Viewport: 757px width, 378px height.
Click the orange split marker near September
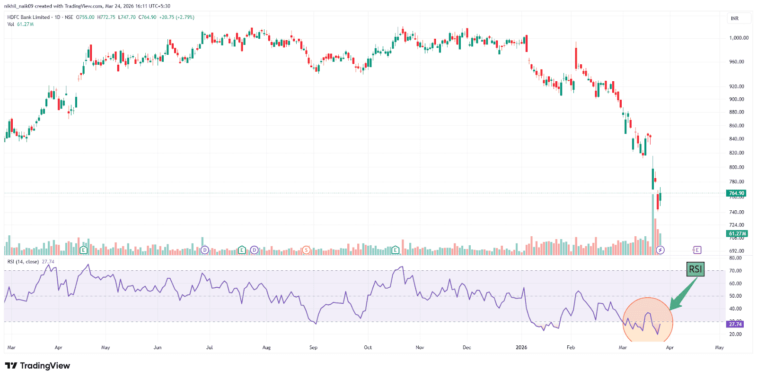pos(306,250)
